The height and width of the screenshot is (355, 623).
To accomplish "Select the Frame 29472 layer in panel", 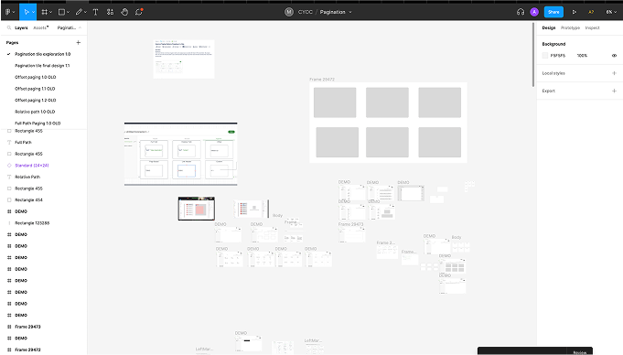I will [x=27, y=350].
